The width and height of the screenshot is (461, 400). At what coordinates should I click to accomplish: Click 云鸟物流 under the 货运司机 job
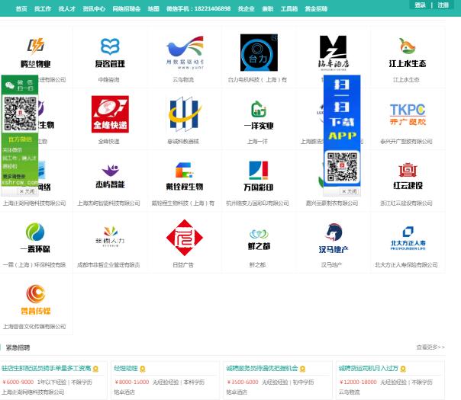point(349,392)
